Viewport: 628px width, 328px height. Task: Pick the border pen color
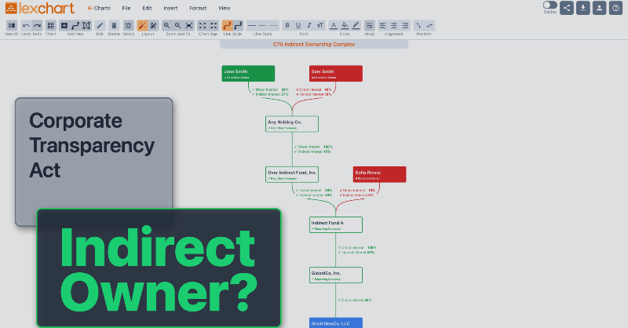356,26
